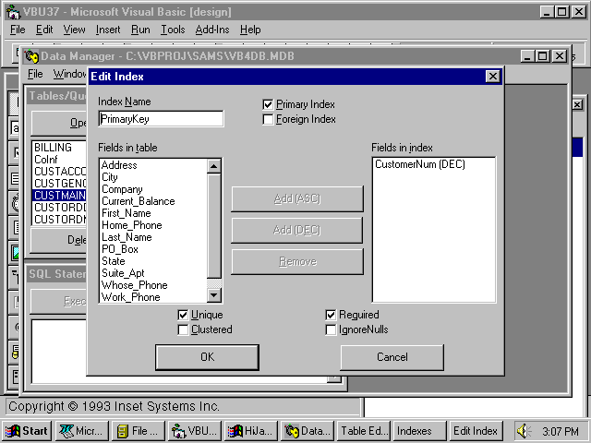Switch to Table Ed... taskbar window
Viewport: 591px width, 443px height.
363,431
